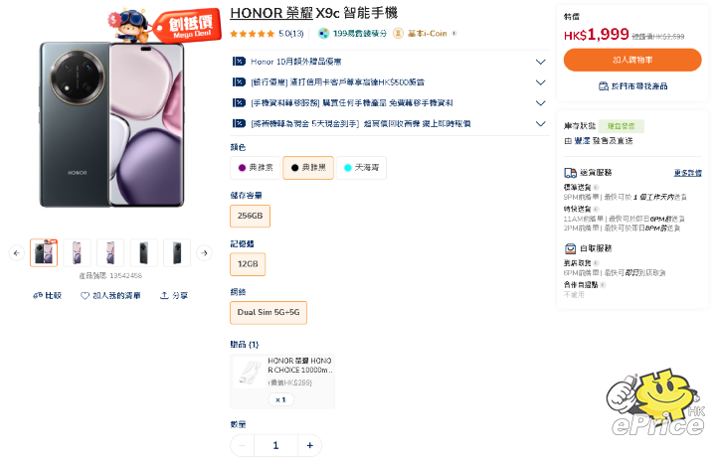Screen dimensions: 715x461
Task: Select Dual Sim 5G+5G network option
Action: point(268,313)
